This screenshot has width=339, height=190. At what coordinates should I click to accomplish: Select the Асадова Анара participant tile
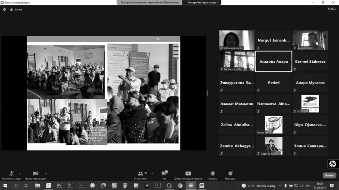point(274,61)
